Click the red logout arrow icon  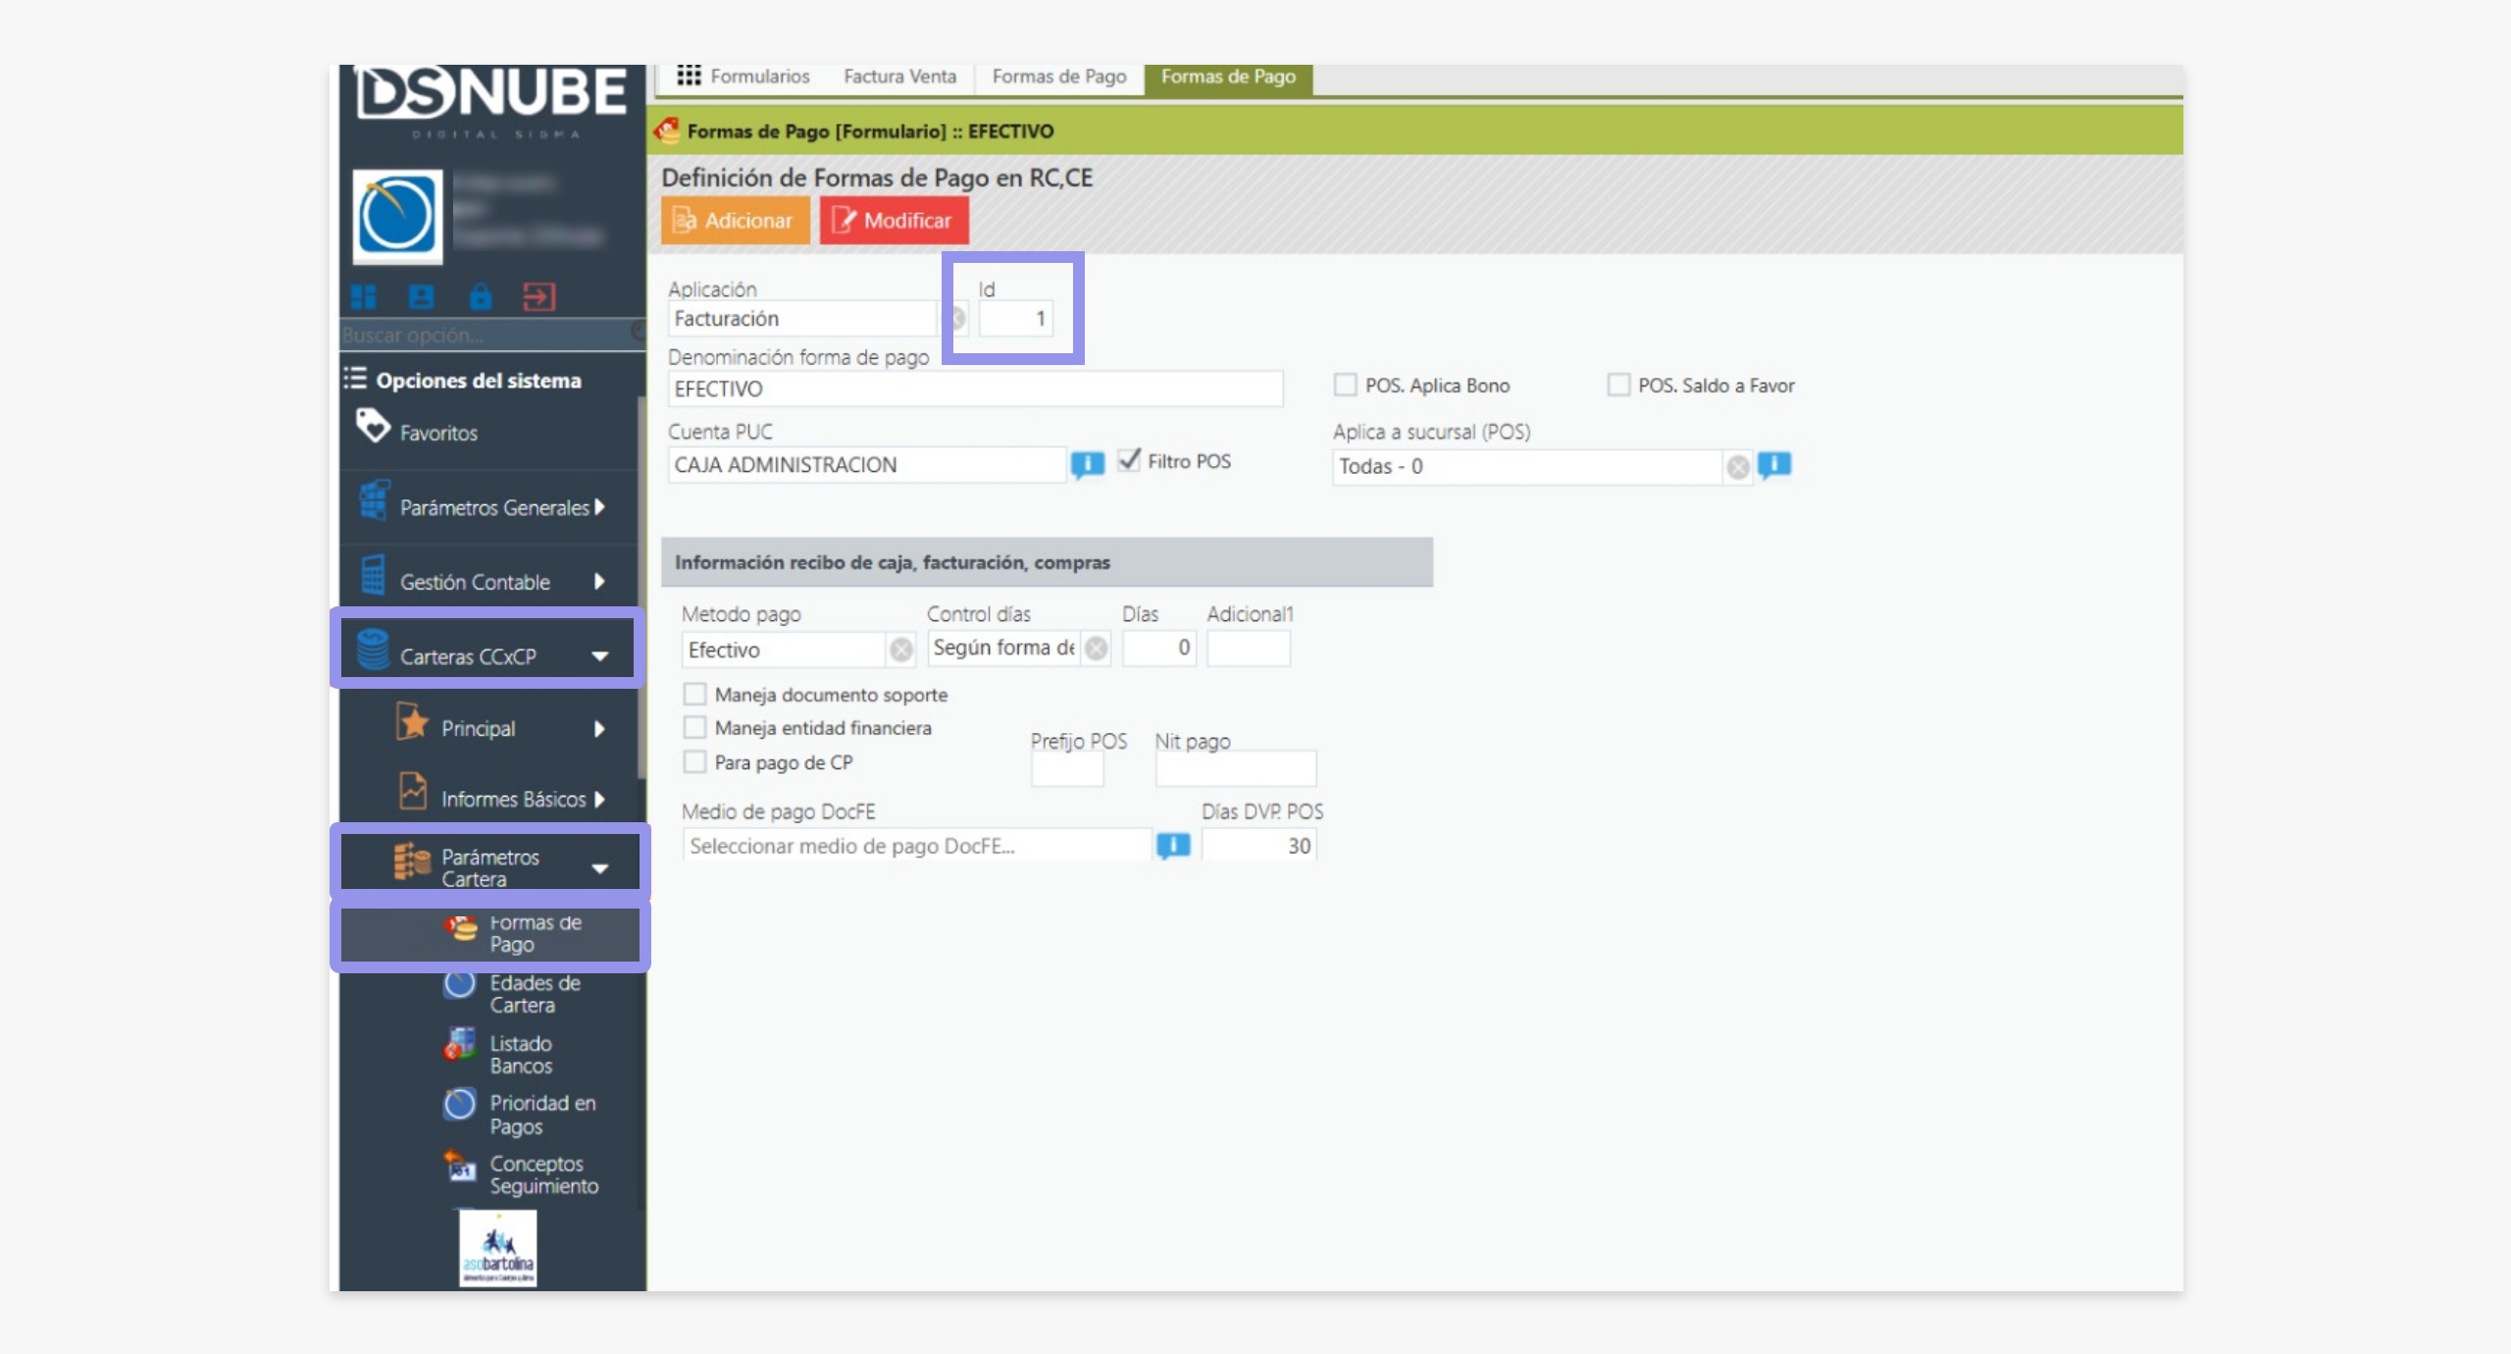click(x=538, y=296)
